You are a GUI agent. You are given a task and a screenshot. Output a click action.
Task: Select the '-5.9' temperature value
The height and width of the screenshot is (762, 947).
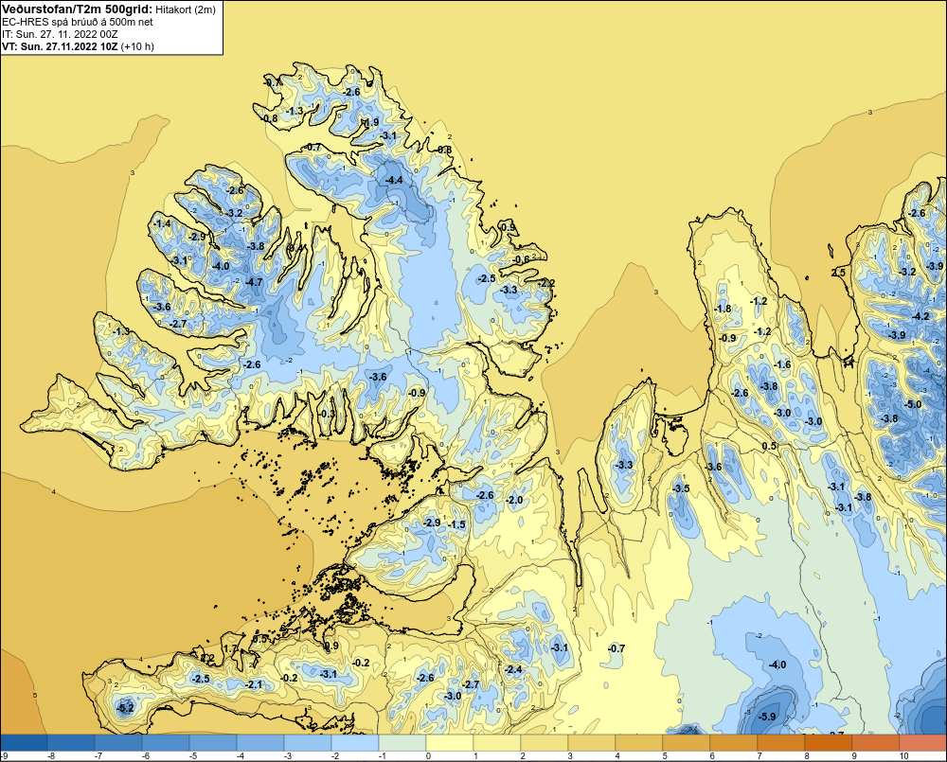[x=766, y=717]
